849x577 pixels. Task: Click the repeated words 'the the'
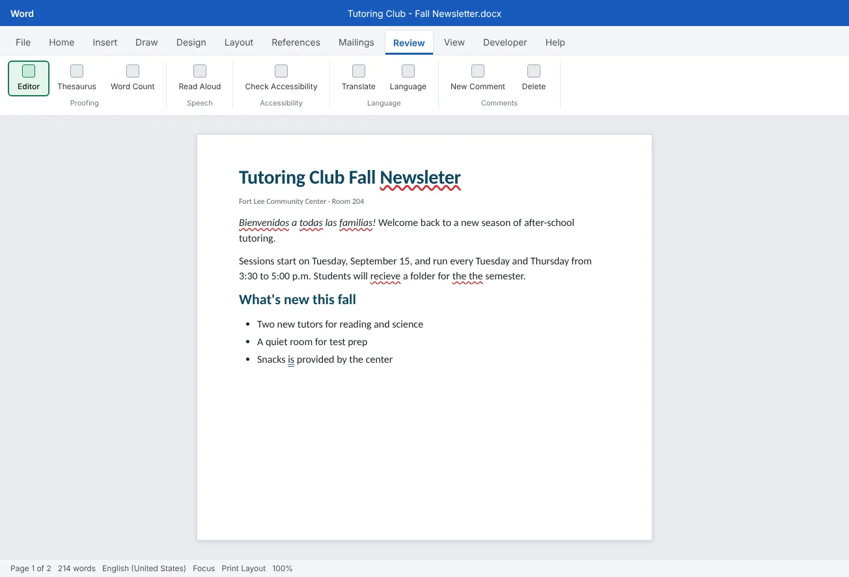(467, 276)
